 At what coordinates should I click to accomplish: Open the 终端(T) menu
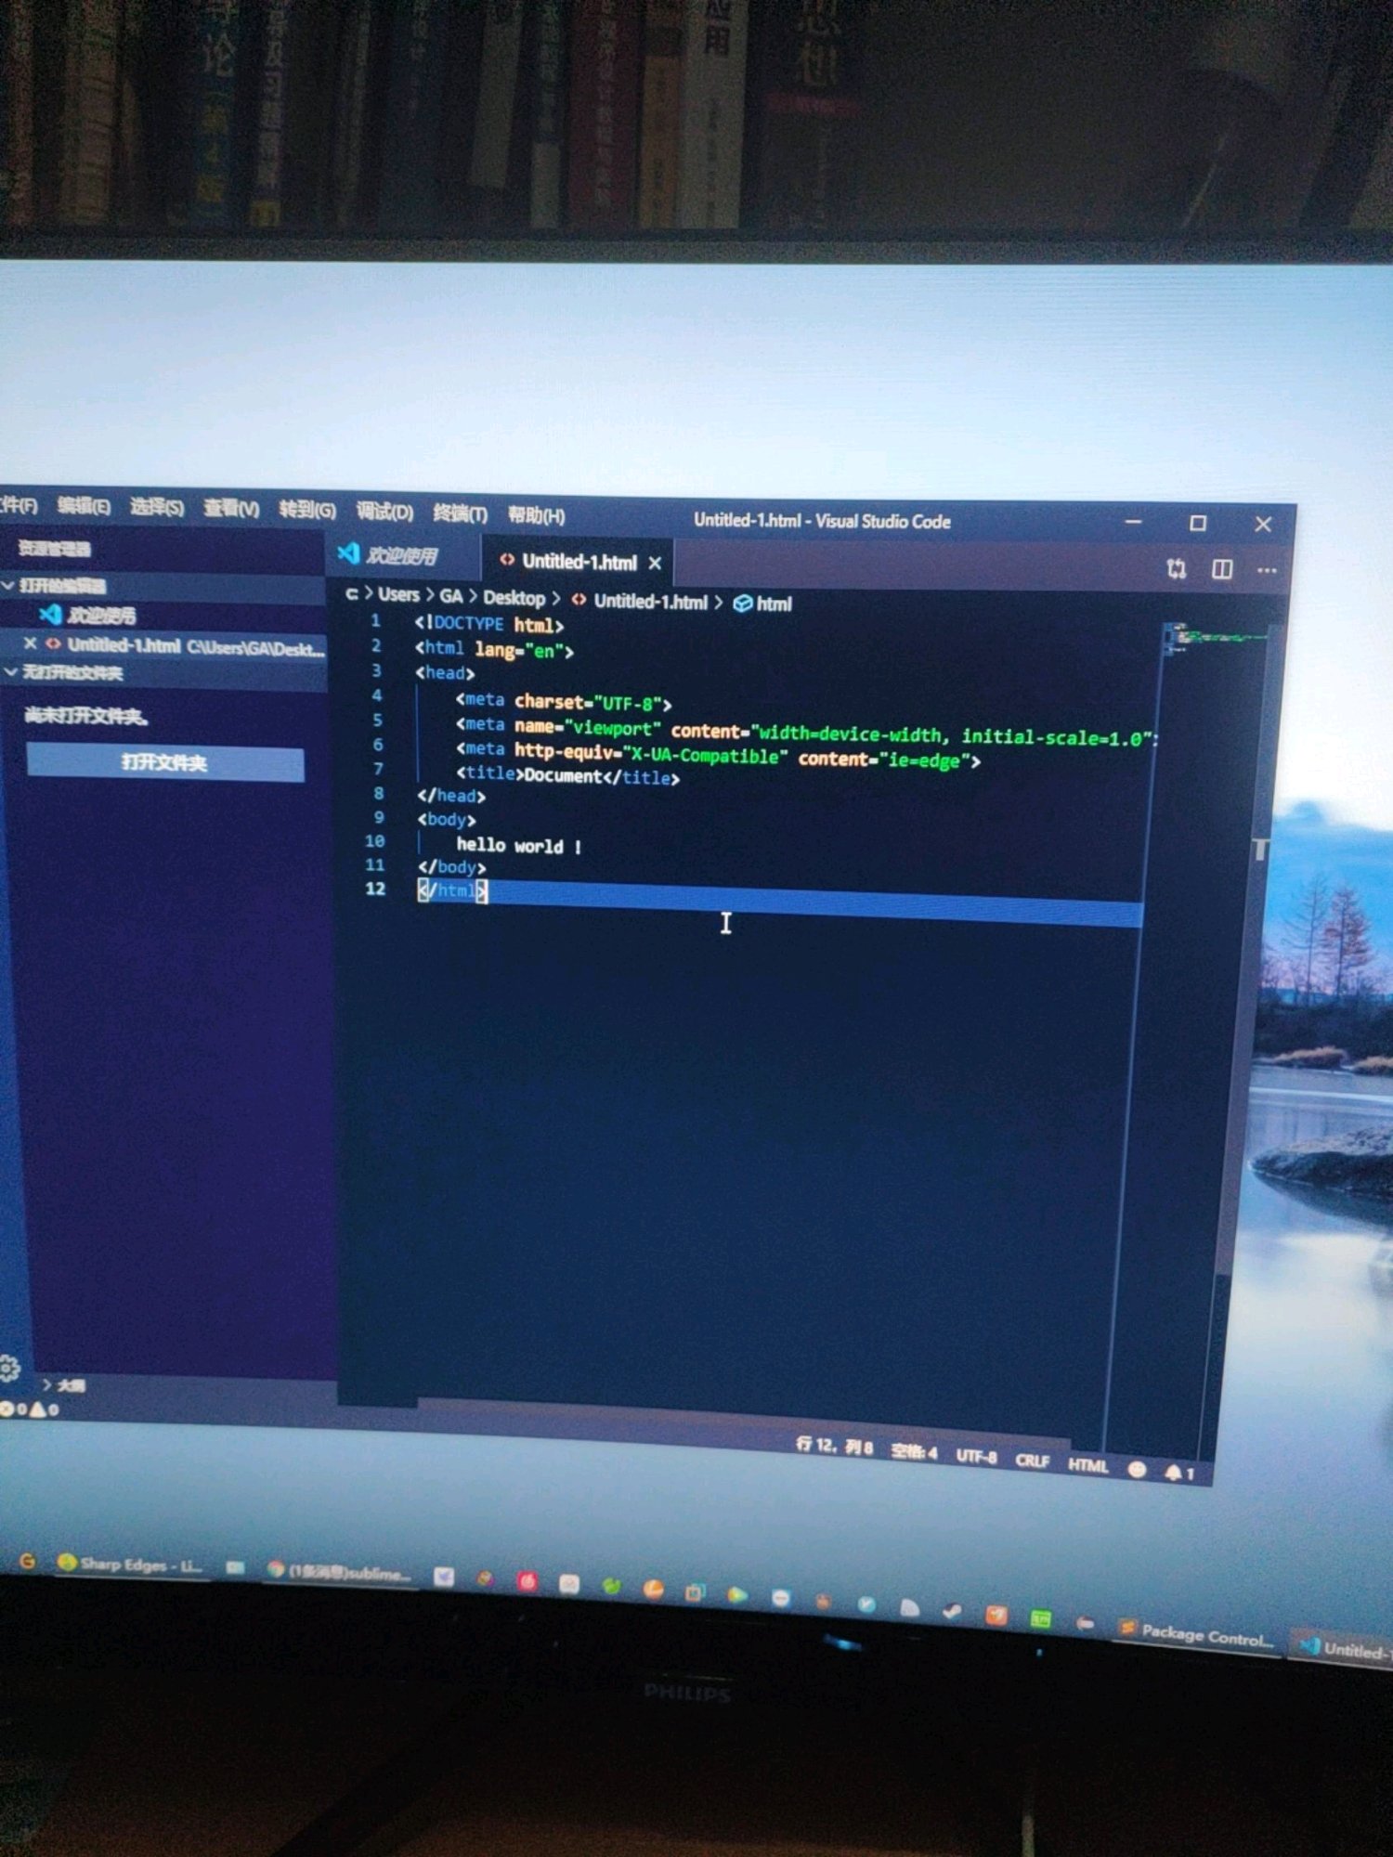(460, 513)
